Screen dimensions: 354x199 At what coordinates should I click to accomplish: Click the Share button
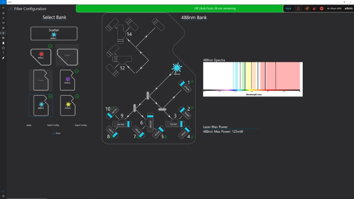coord(57,134)
